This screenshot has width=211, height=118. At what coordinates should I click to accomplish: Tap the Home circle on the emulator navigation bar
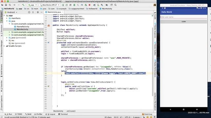pos(184,109)
